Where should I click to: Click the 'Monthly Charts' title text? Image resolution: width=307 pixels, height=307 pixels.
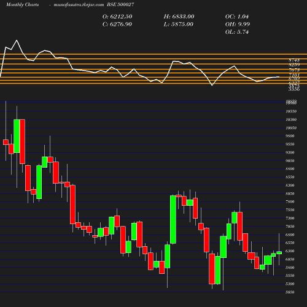click(22, 4)
